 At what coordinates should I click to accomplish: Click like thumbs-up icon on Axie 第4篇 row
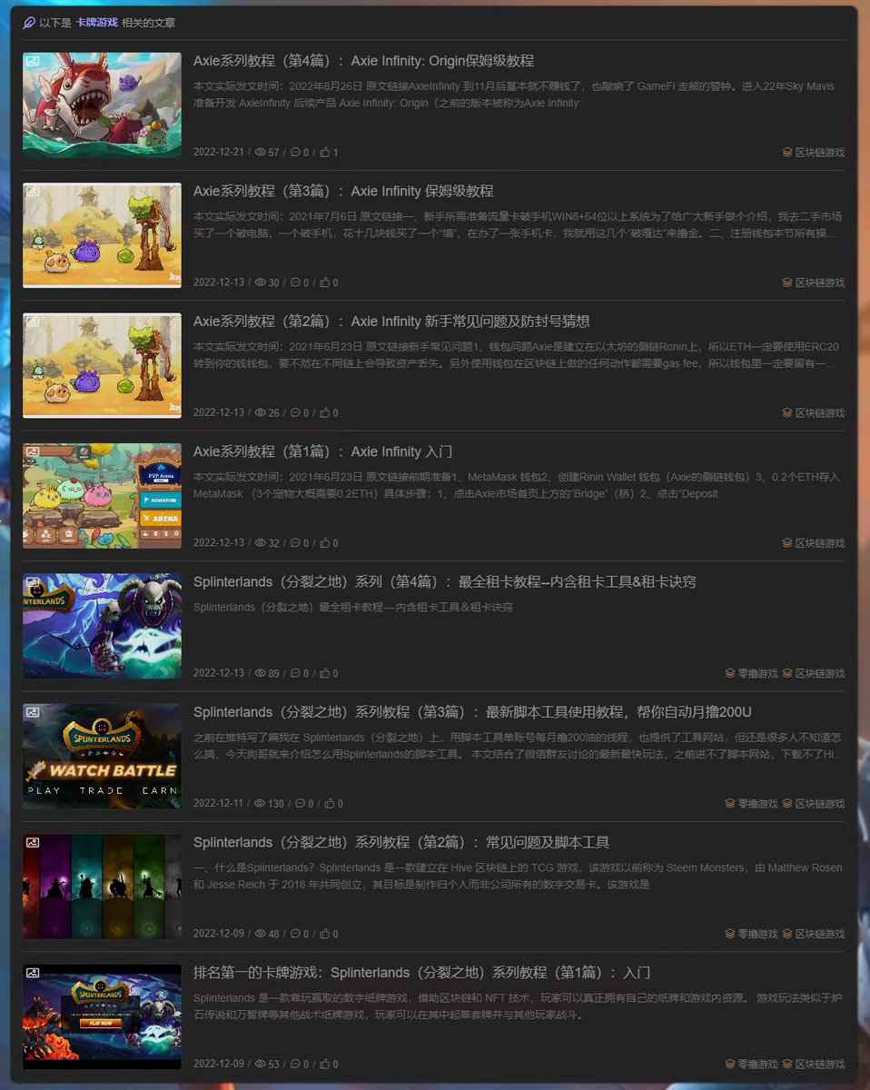point(325,153)
